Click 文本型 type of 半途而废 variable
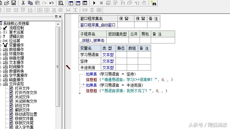 pyautogui.click(x=108, y=68)
